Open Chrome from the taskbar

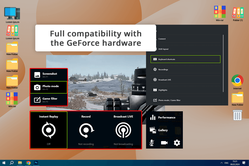click(x=28, y=163)
